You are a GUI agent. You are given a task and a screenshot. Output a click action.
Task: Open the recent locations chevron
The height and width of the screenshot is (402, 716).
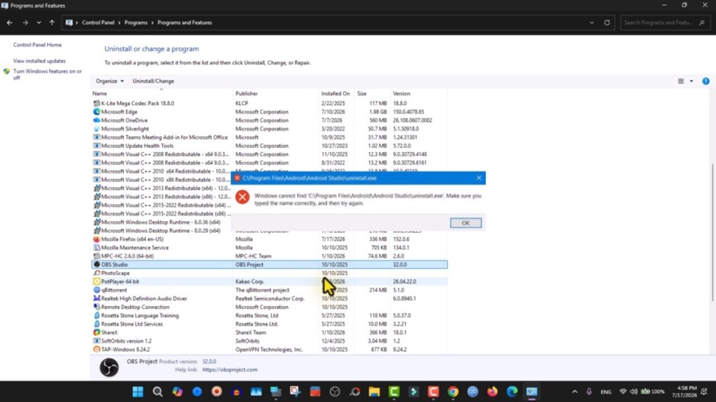coord(39,23)
